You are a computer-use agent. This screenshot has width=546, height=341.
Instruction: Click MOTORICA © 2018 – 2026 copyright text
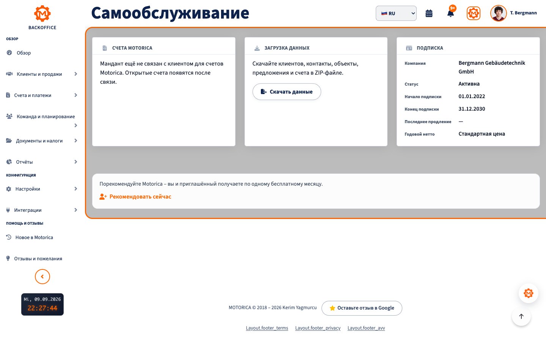(x=273, y=308)
